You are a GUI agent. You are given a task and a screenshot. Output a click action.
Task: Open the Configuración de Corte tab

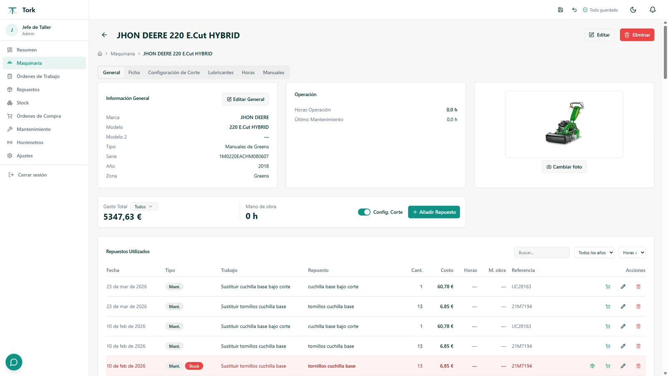coord(174,72)
